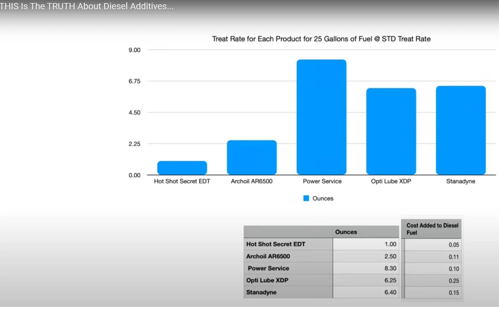Click the blue Ounces legend swatch
499x332 pixels.
point(306,198)
